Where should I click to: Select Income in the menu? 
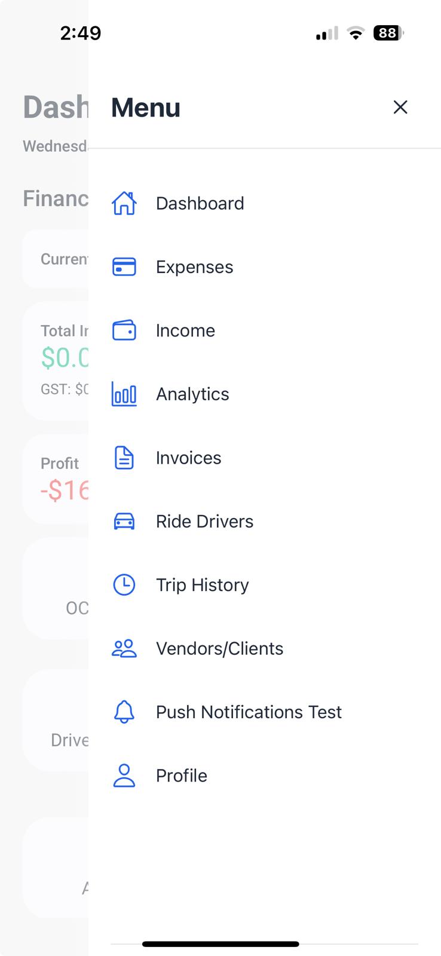click(185, 330)
